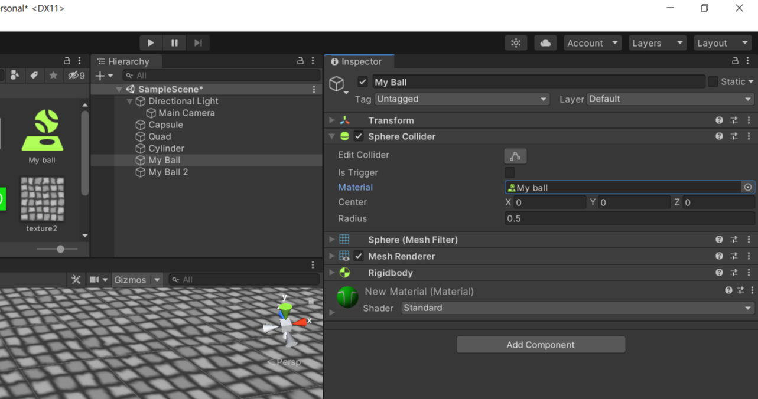Lock the Inspector panel
The height and width of the screenshot is (399, 758).
coord(735,61)
